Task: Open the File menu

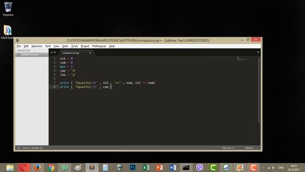Action: click(x=19, y=46)
